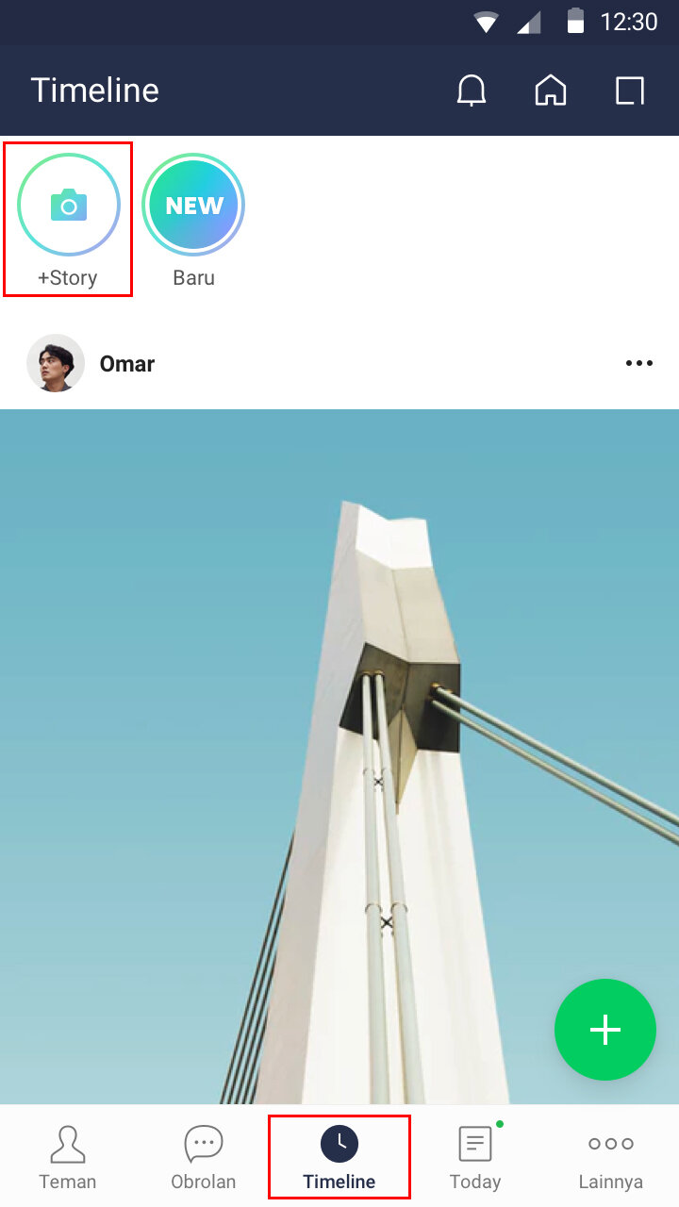Open the Today tab

coord(475,1157)
